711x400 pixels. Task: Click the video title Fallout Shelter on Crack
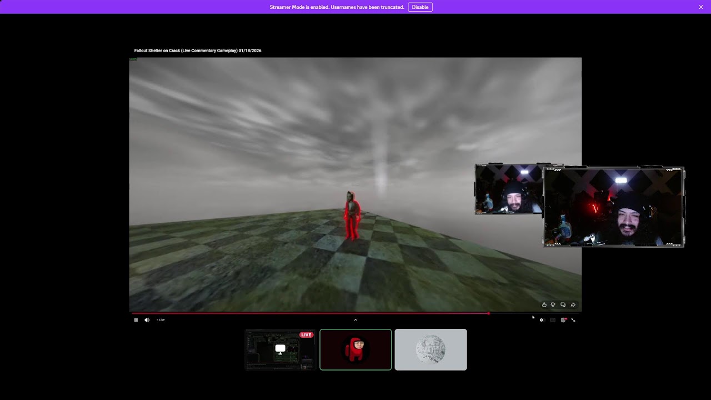click(198, 51)
